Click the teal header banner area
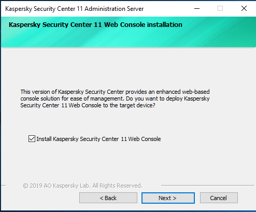Screen dimensions: 256x212 pyautogui.click(x=128, y=32)
